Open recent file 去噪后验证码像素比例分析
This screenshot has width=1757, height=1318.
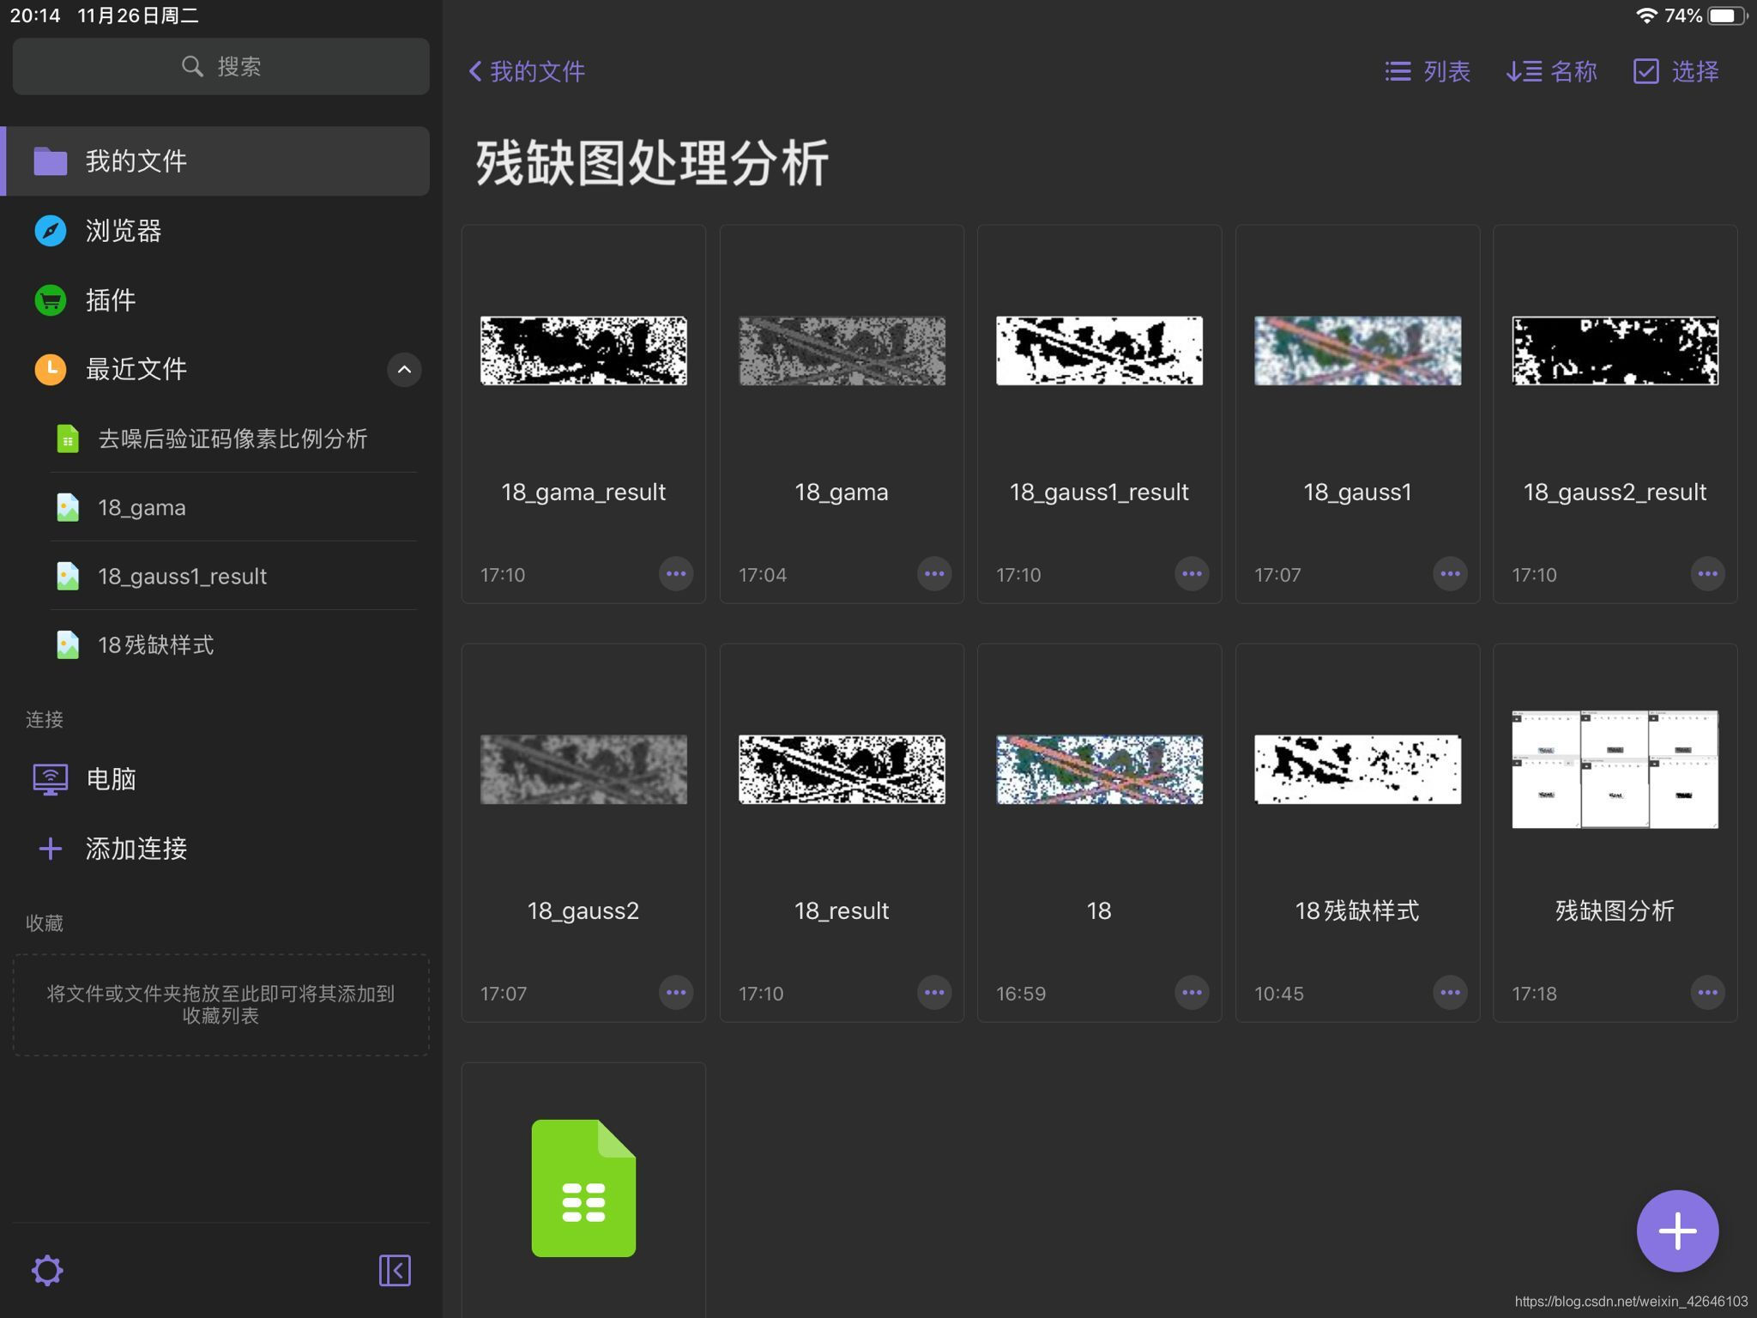point(232,438)
